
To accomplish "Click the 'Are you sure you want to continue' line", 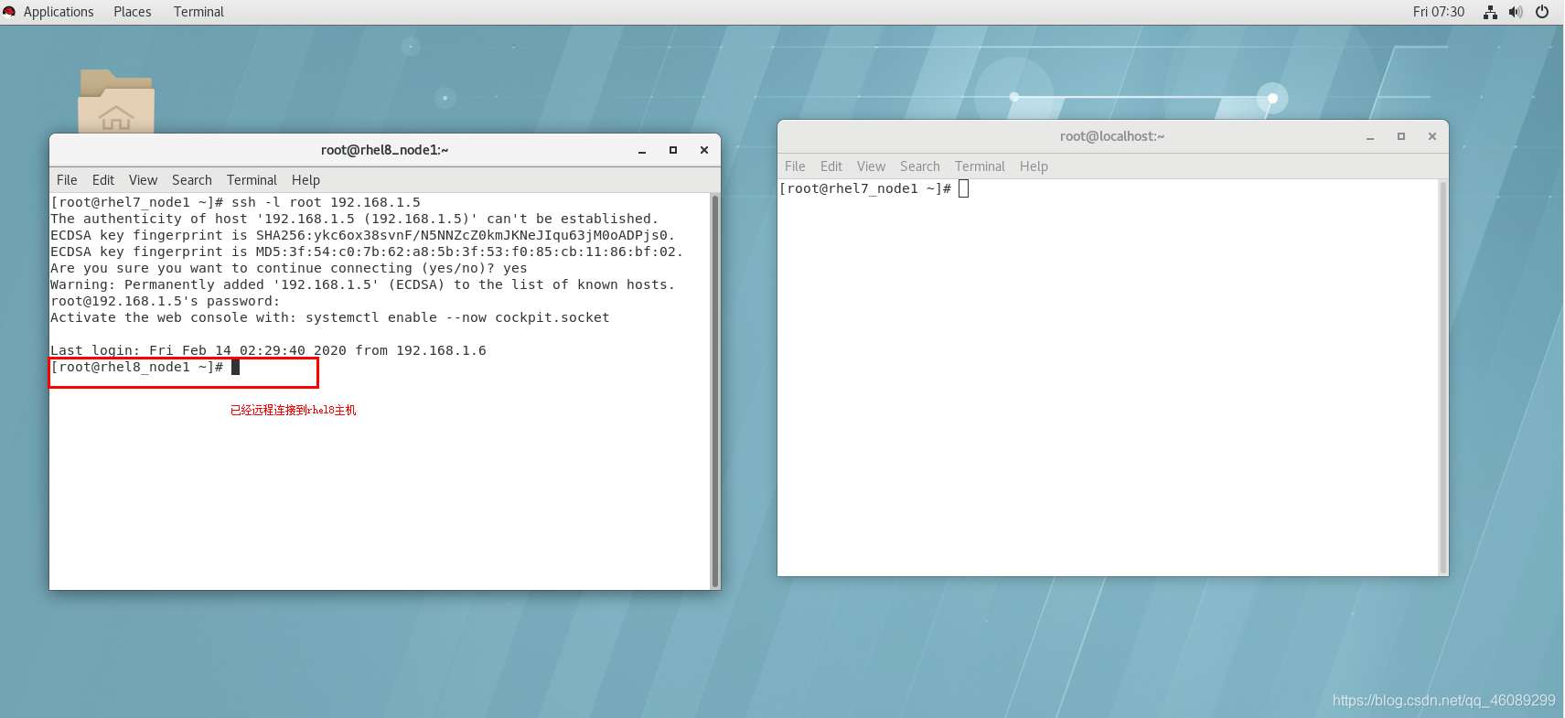I will point(289,268).
